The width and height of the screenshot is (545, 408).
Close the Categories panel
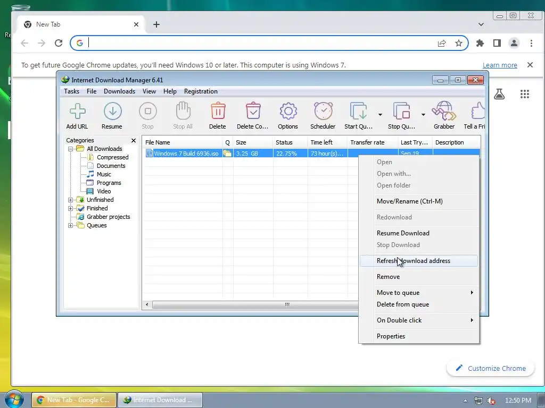134,140
